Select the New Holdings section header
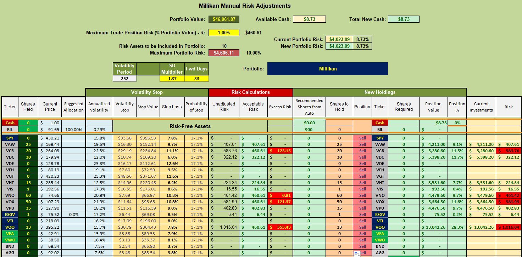The image size is (522, 257). [379, 92]
